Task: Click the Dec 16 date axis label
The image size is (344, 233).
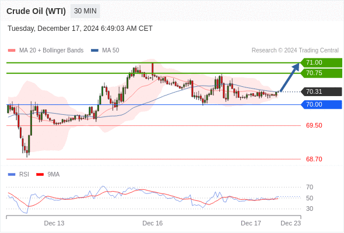Action: [153, 223]
